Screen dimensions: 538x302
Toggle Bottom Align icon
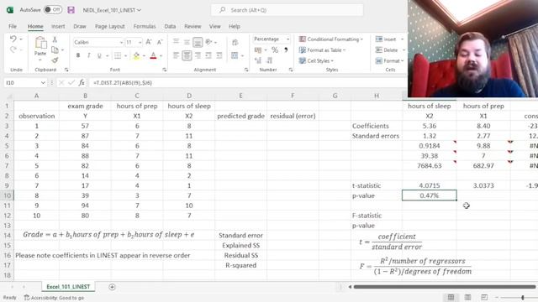[x=198, y=42]
